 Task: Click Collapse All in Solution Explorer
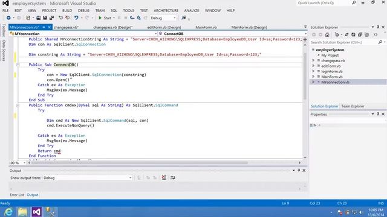coord(360,35)
